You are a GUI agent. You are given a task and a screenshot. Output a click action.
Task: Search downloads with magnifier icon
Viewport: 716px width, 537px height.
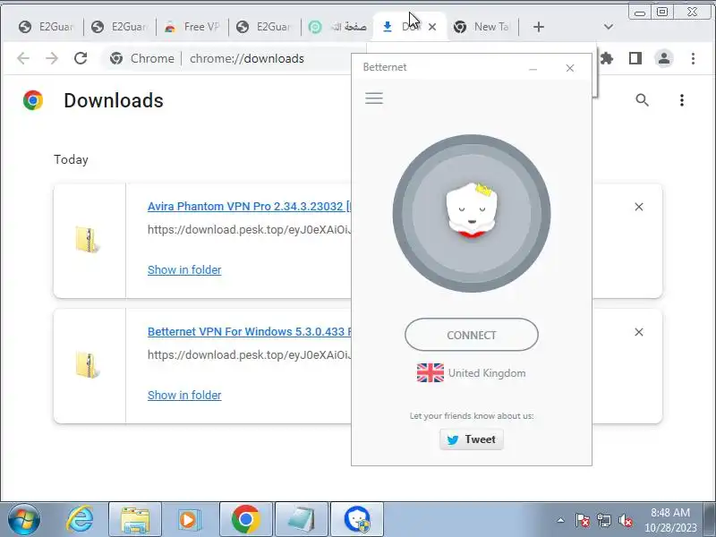642,100
